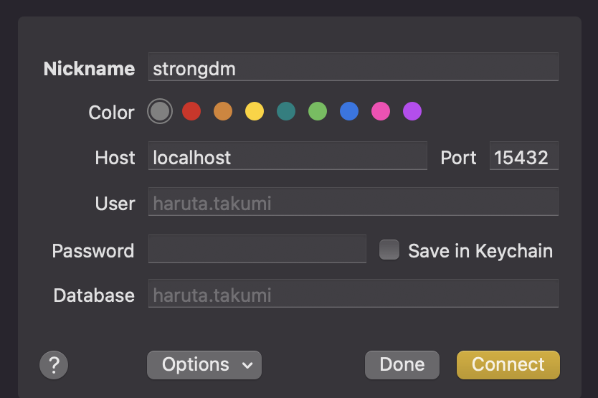
Task: Click the Host field showing localhost
Action: [x=288, y=156]
